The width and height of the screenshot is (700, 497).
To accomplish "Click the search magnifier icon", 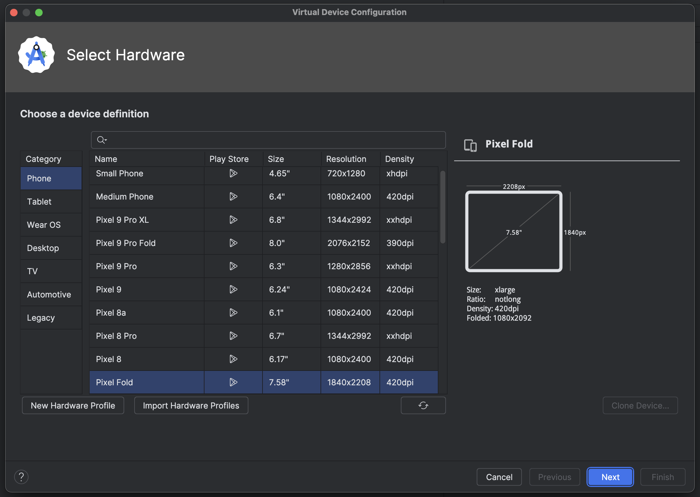I will [102, 140].
